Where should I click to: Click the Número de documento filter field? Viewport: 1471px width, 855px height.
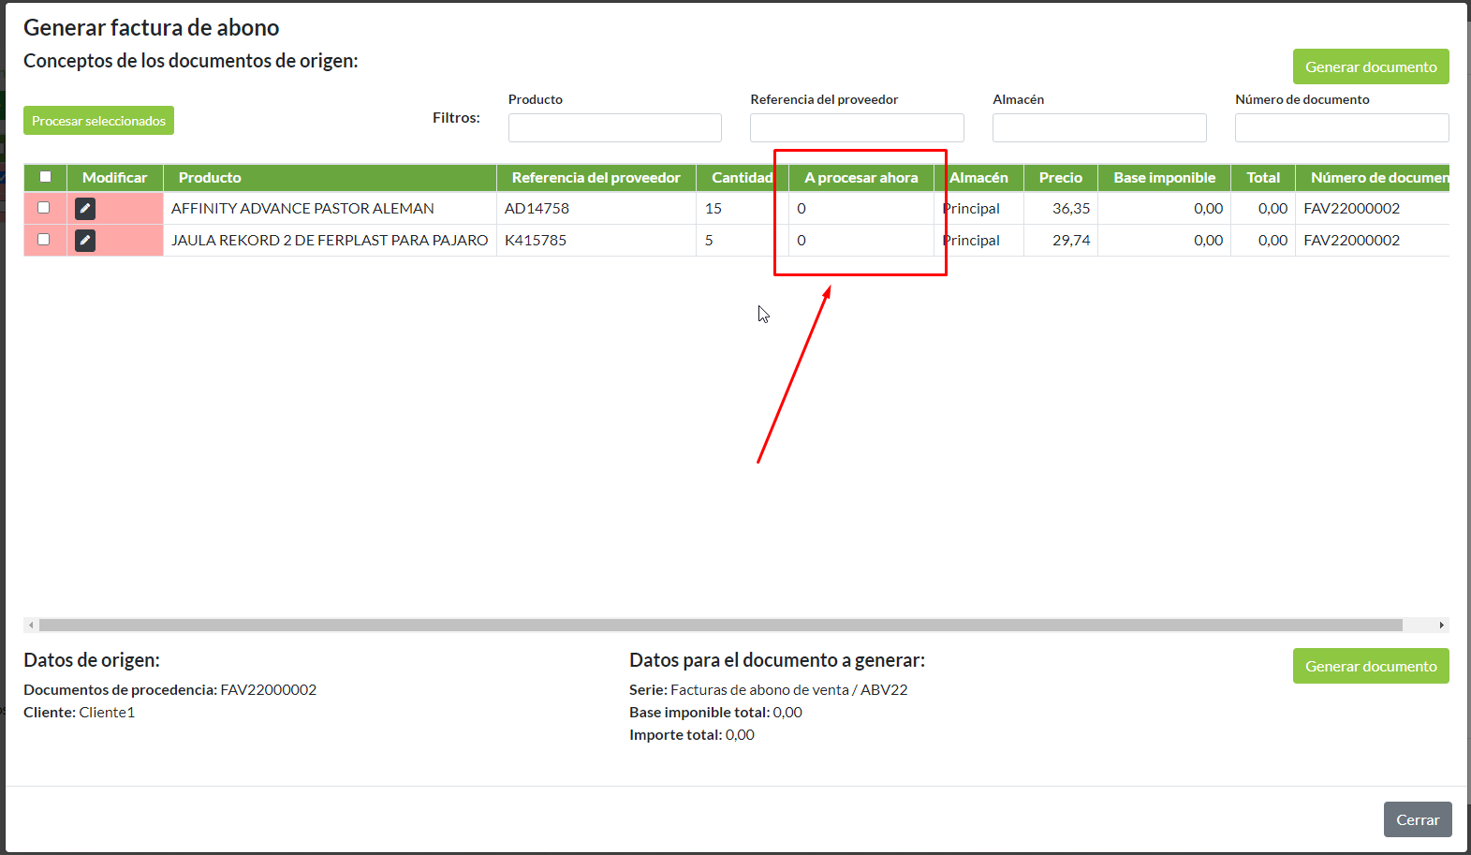pos(1341,127)
